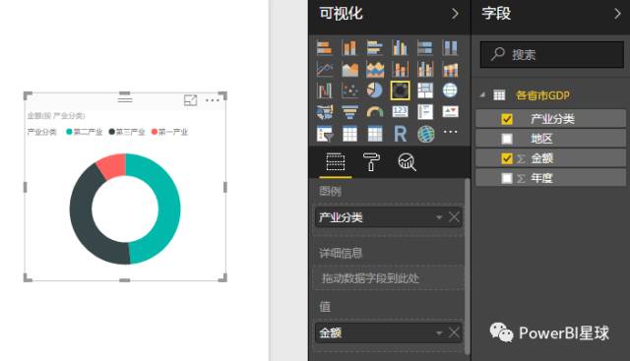Select the 100% stacked column chart visual
The height and width of the screenshot is (361, 630).
pyautogui.click(x=450, y=48)
